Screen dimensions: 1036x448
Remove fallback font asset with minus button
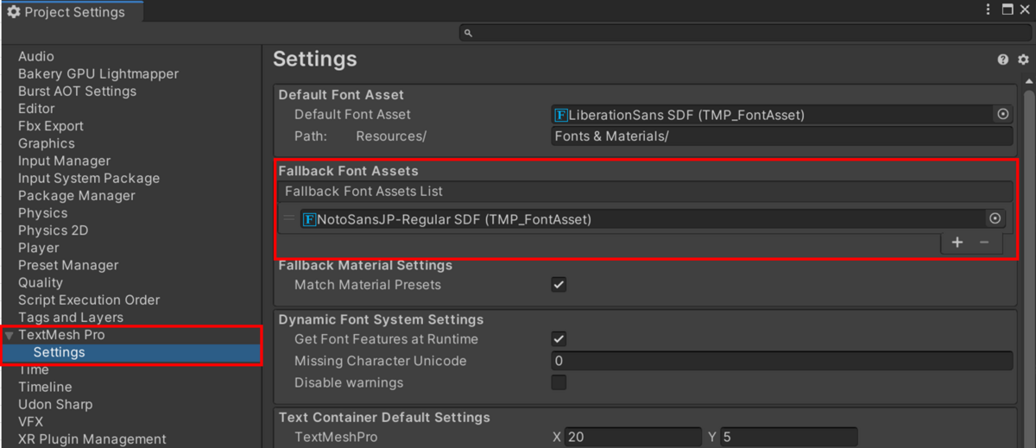coord(984,243)
